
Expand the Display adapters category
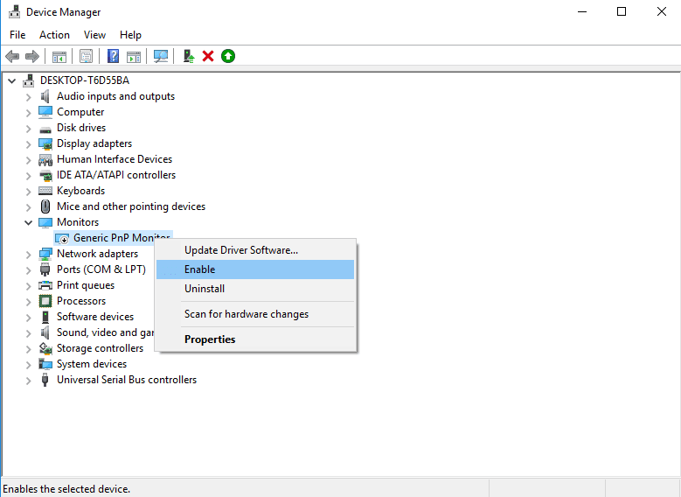pyautogui.click(x=28, y=143)
